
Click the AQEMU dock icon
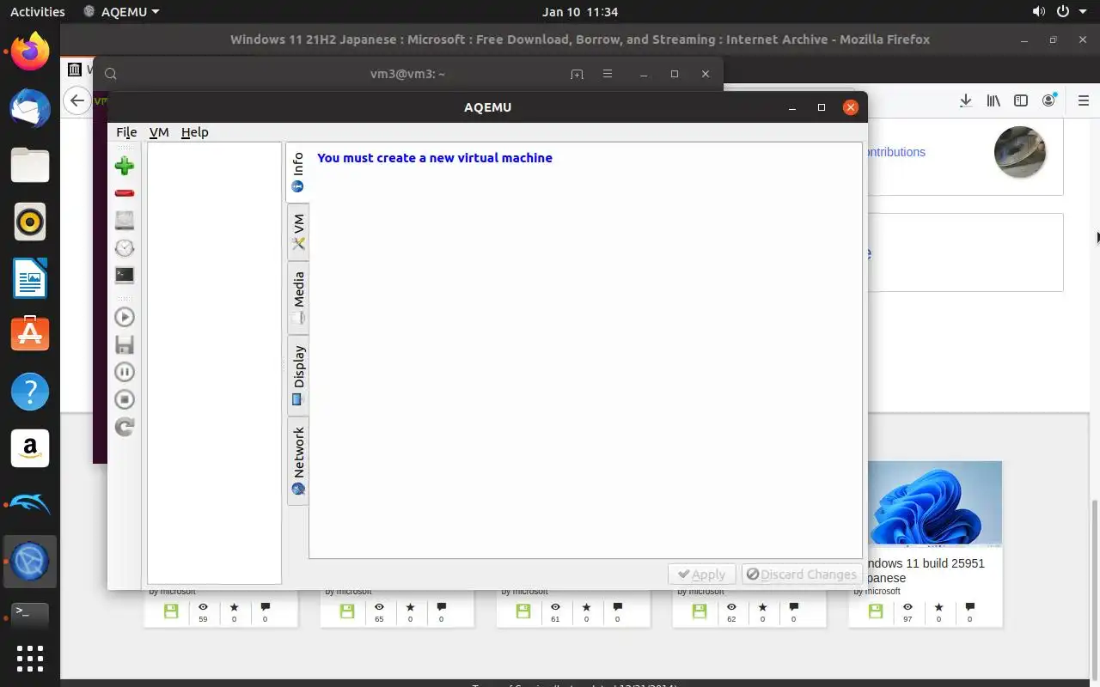pyautogui.click(x=30, y=561)
